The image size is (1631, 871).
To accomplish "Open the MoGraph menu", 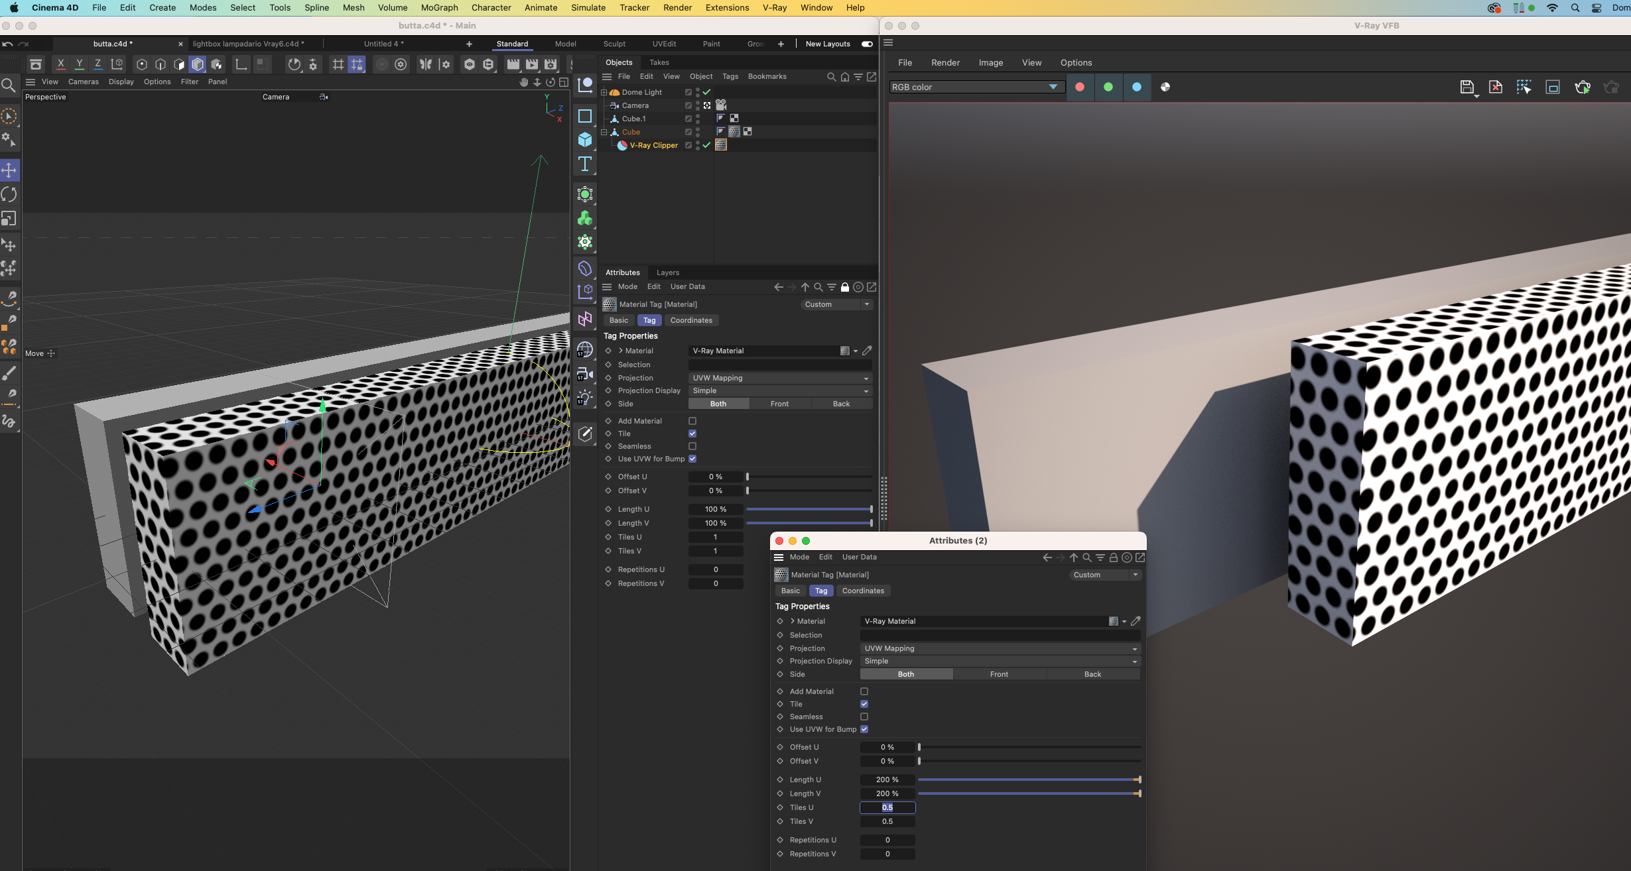I will 439,8.
